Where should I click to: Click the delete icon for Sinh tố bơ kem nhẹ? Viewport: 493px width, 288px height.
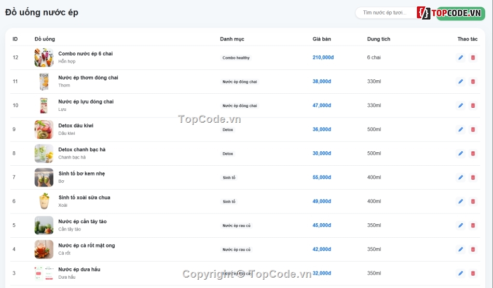pos(473,177)
